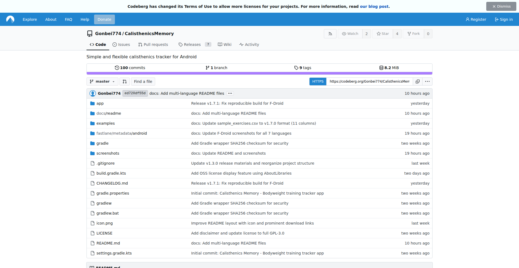The width and height of the screenshot is (519, 268).
Task: Click the compare branches icon
Action: (125, 82)
